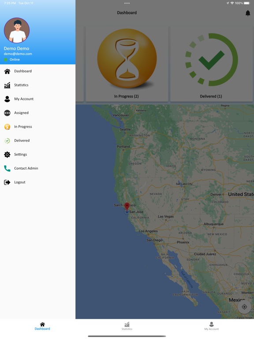The width and height of the screenshot is (254, 339).
Task: Tap the demo@demo.com email text
Action: coord(18,54)
